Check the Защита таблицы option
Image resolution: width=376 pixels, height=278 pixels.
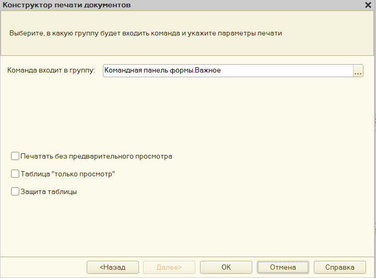(x=15, y=191)
